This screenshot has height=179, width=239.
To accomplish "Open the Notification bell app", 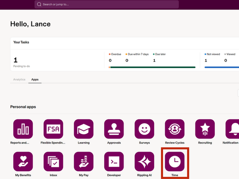I will tap(233, 129).
